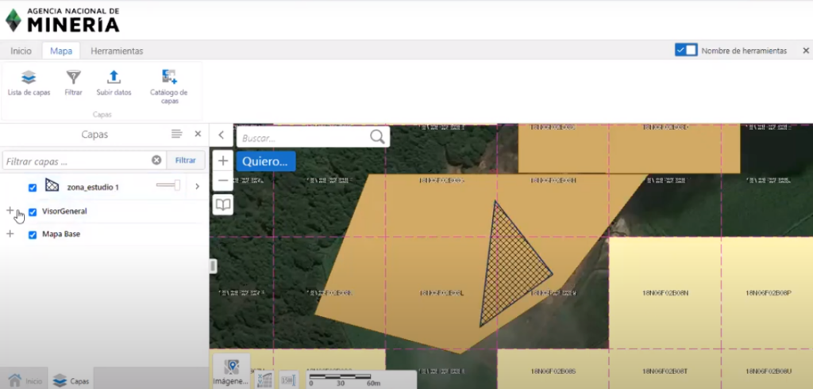Image resolution: width=813 pixels, height=389 pixels.
Task: Clear the layer filter text
Action: point(156,160)
